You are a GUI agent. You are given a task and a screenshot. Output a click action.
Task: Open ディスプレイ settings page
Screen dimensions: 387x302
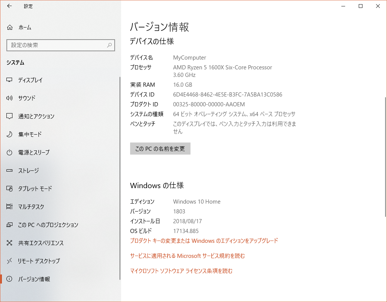pyautogui.click(x=60, y=80)
